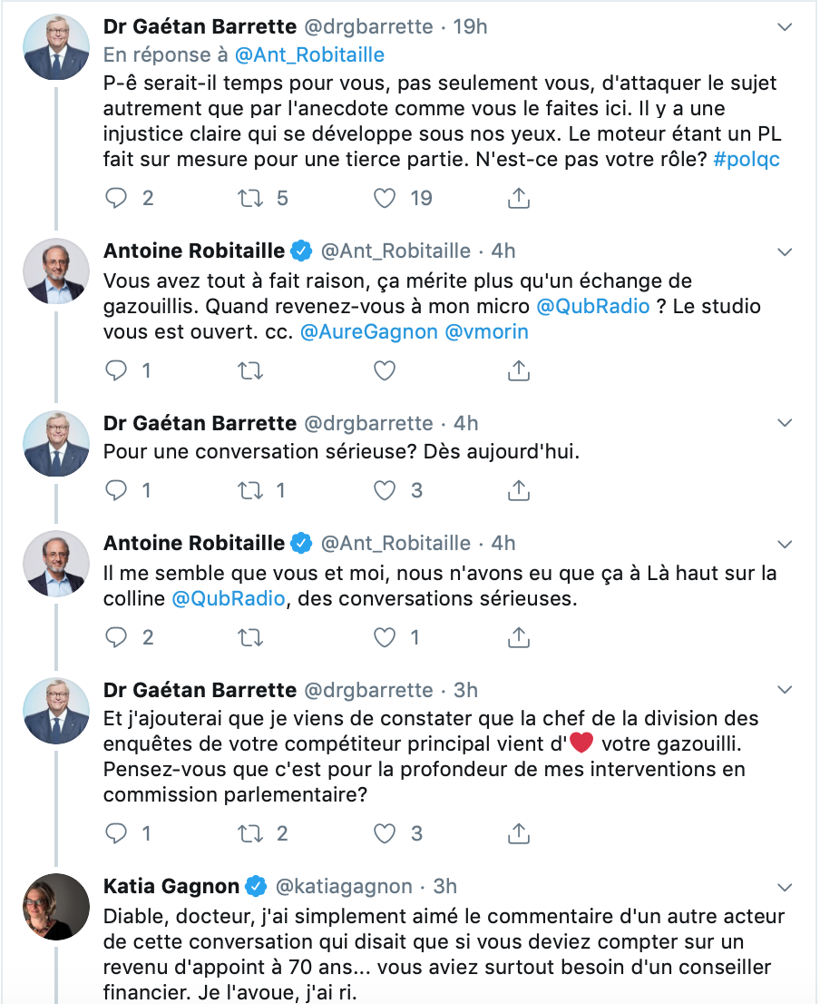Screen dimensions: 820x1004
Task: Open the @AureGagnon mention link
Action: [x=369, y=331]
